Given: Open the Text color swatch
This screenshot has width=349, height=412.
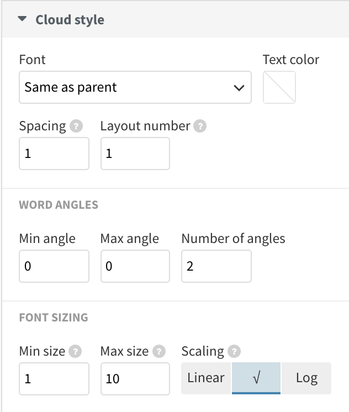Looking at the screenshot, I should click(279, 87).
